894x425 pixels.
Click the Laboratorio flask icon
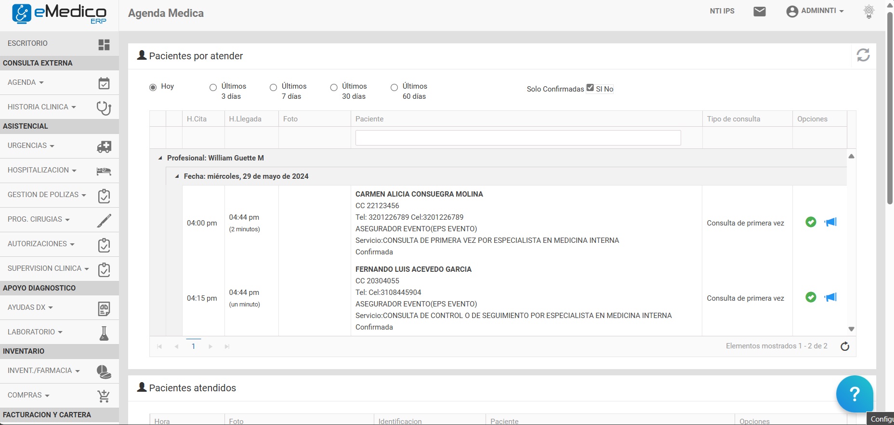point(104,333)
